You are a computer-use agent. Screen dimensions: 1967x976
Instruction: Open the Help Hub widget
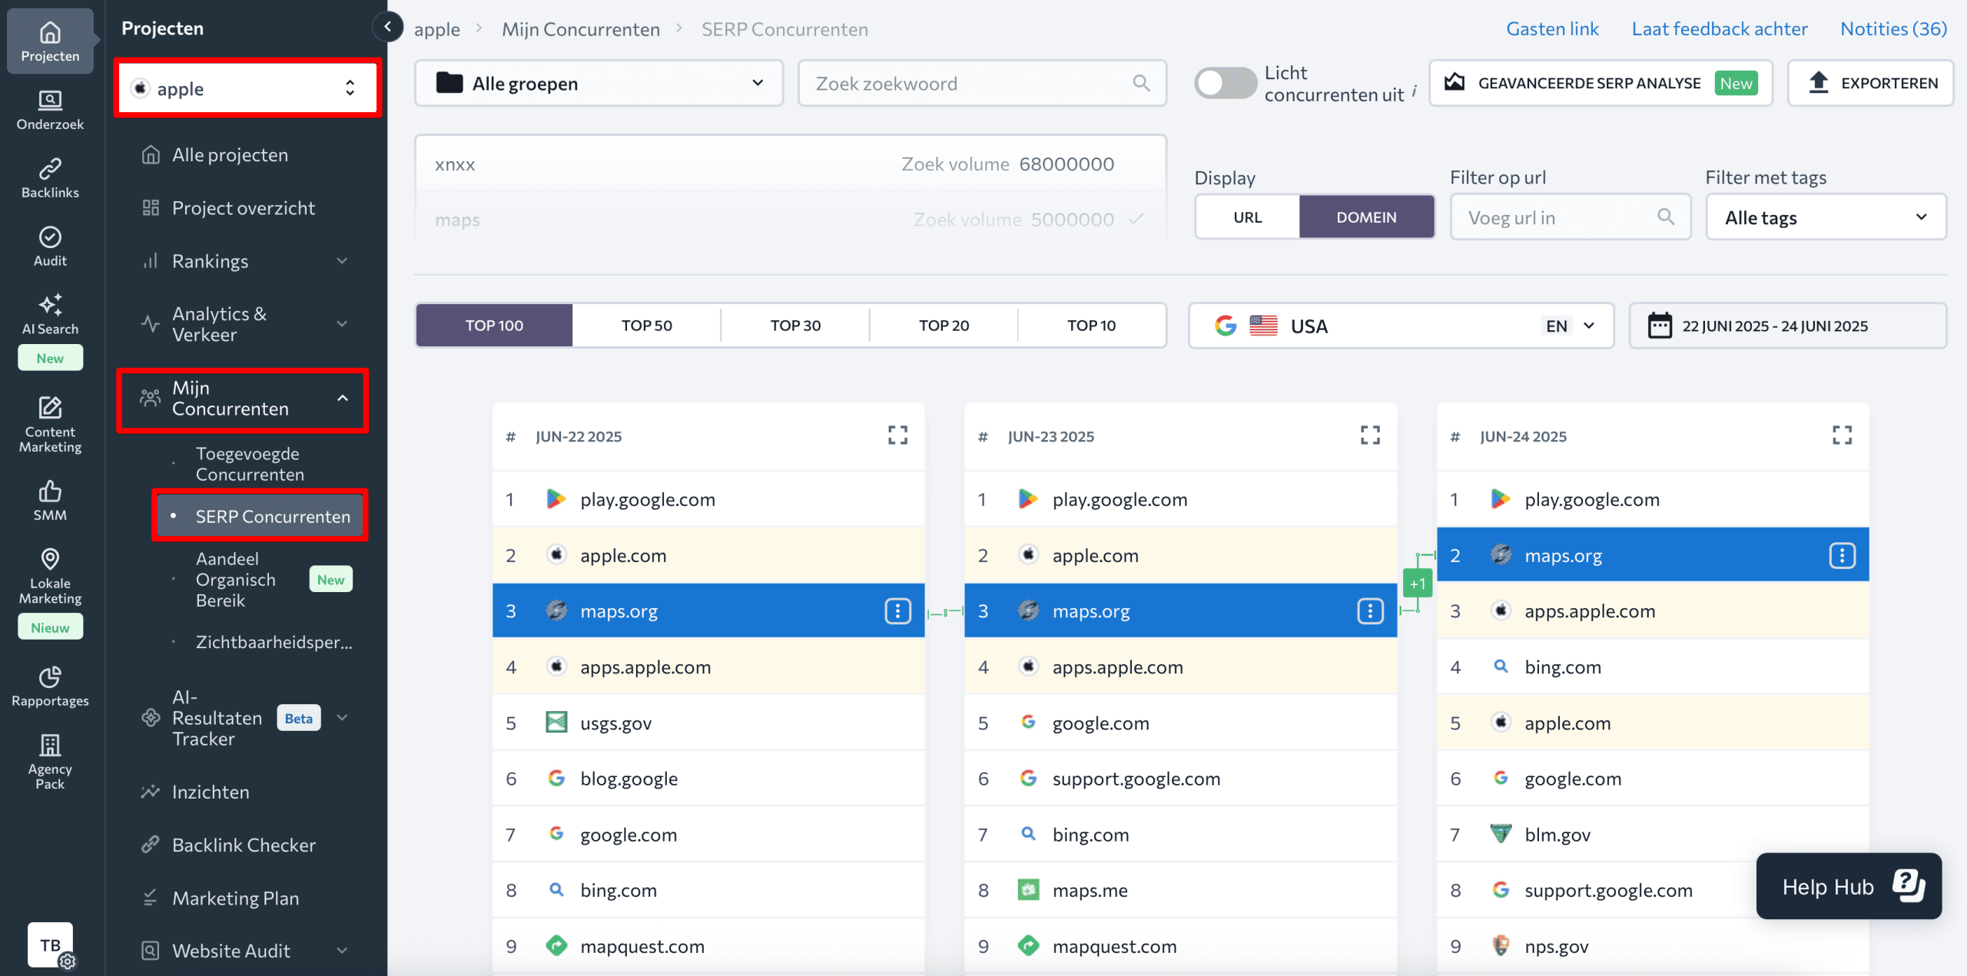click(1849, 886)
